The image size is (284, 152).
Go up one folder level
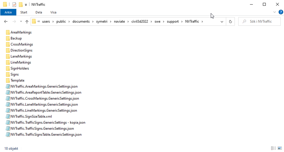point(27,22)
